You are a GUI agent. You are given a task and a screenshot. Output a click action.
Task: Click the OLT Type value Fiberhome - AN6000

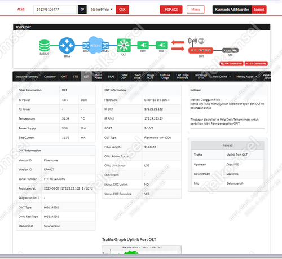(157, 138)
